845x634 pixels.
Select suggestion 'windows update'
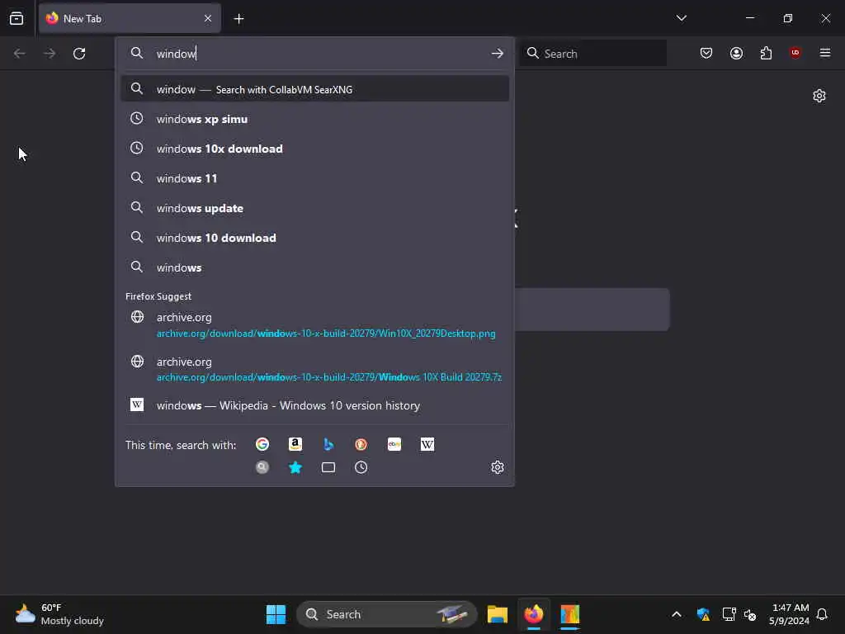[314, 207]
